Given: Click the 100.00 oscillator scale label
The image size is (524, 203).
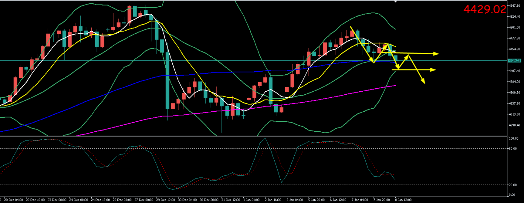Looking at the screenshot, I should pyautogui.click(x=513, y=138).
